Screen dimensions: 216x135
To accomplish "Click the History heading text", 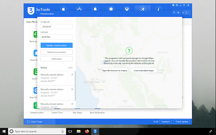I will click(x=44, y=68).
